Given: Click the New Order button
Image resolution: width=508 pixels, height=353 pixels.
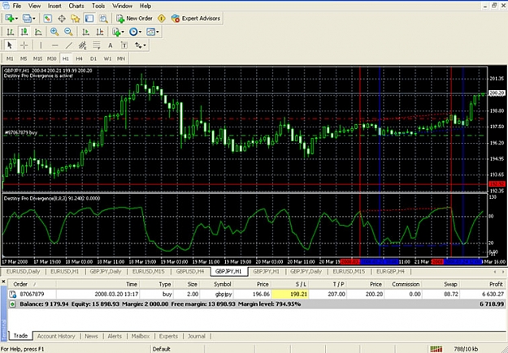Looking at the screenshot, I should (x=134, y=19).
